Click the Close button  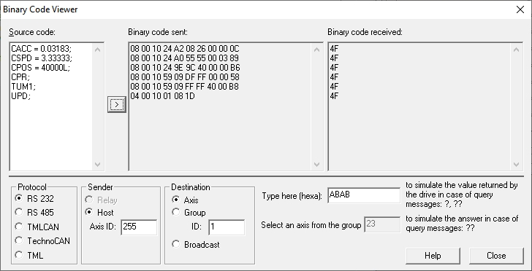496,256
